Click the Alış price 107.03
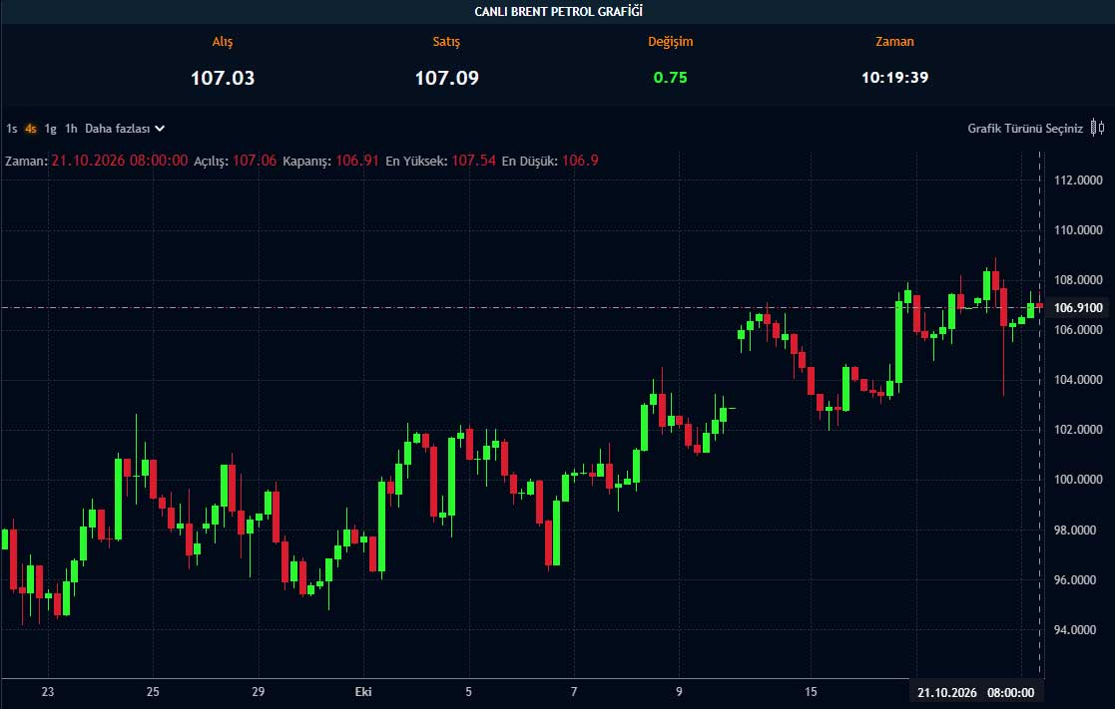This screenshot has width=1115, height=709. (x=223, y=78)
